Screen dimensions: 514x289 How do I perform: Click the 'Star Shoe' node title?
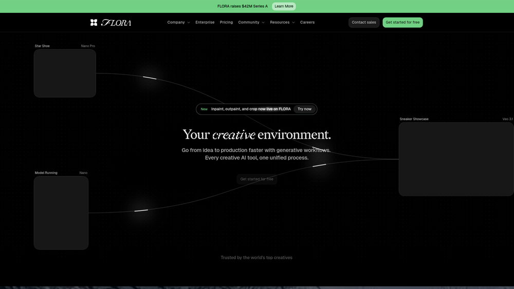tap(42, 46)
